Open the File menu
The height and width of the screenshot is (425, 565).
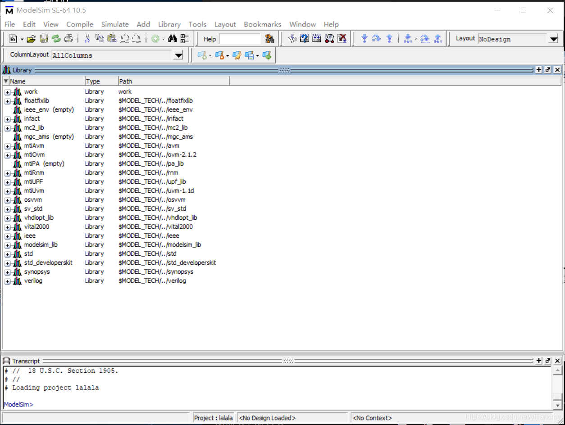point(9,24)
